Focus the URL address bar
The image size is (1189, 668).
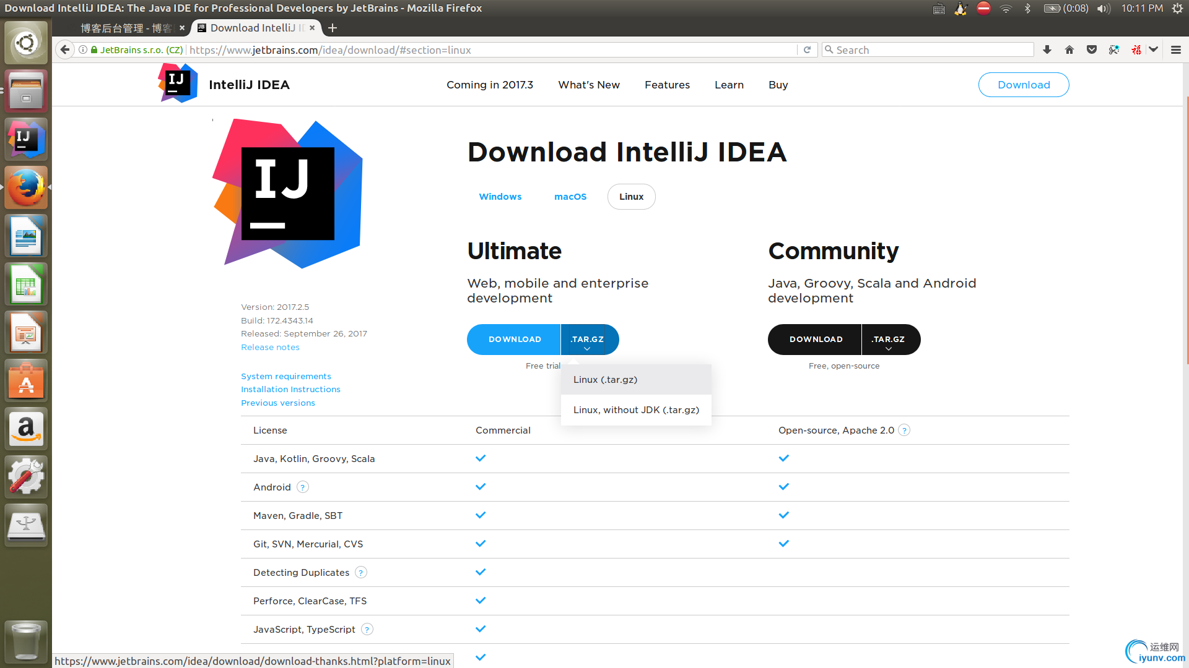pyautogui.click(x=492, y=50)
